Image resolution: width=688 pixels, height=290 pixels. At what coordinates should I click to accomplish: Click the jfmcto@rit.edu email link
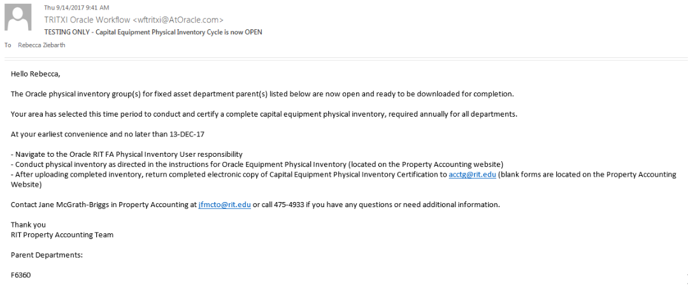[x=224, y=205]
